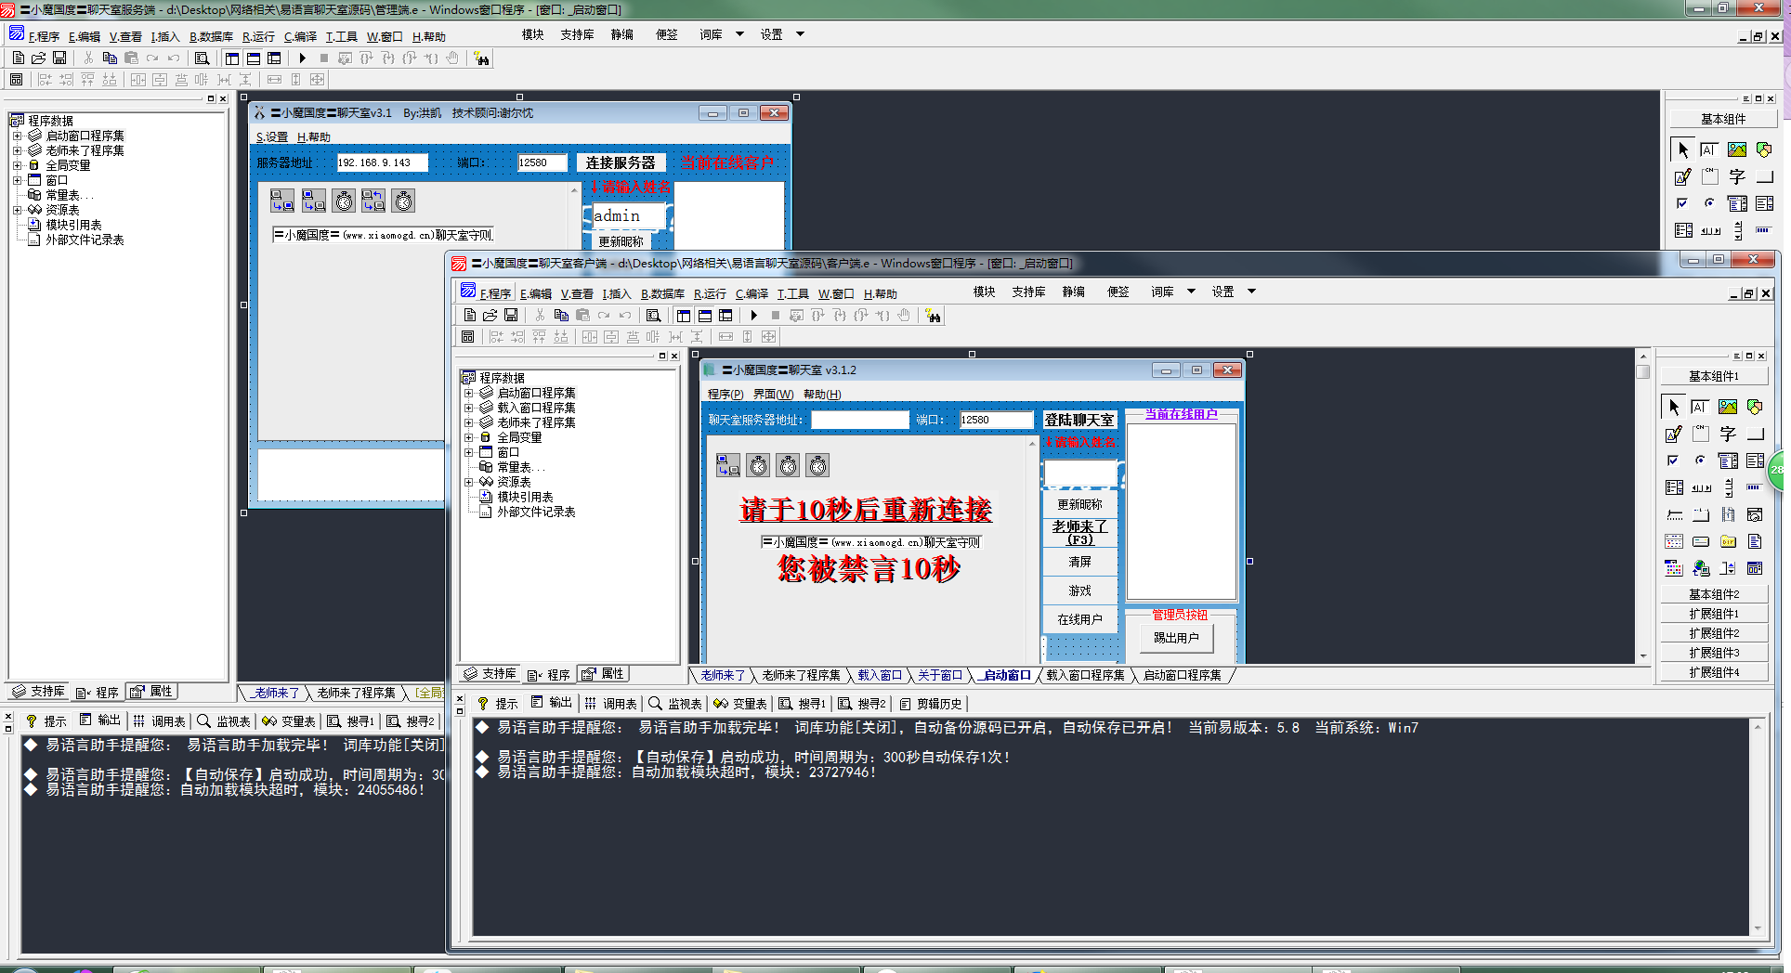Switch to 属性 tab in client left panel

(x=603, y=674)
